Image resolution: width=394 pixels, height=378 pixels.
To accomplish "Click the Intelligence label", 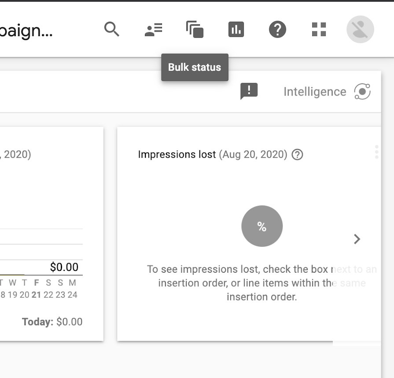I will pos(315,92).
